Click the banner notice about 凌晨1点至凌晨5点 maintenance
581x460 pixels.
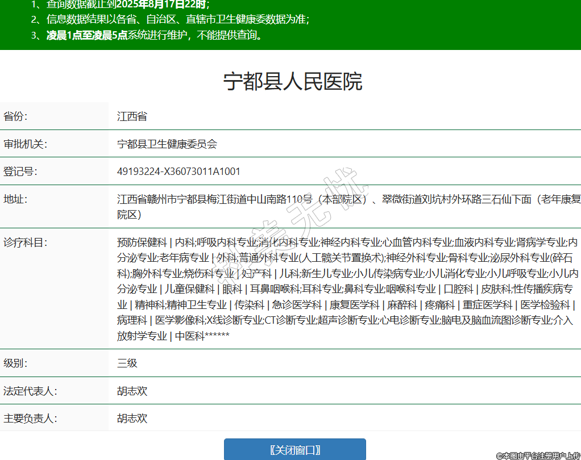pos(153,35)
